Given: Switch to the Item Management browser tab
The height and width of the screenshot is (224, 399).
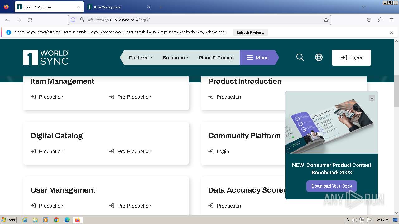Looking at the screenshot, I should pos(118,7).
